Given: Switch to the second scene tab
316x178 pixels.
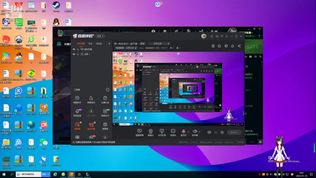Looking at the screenshot, I should pos(90,44).
